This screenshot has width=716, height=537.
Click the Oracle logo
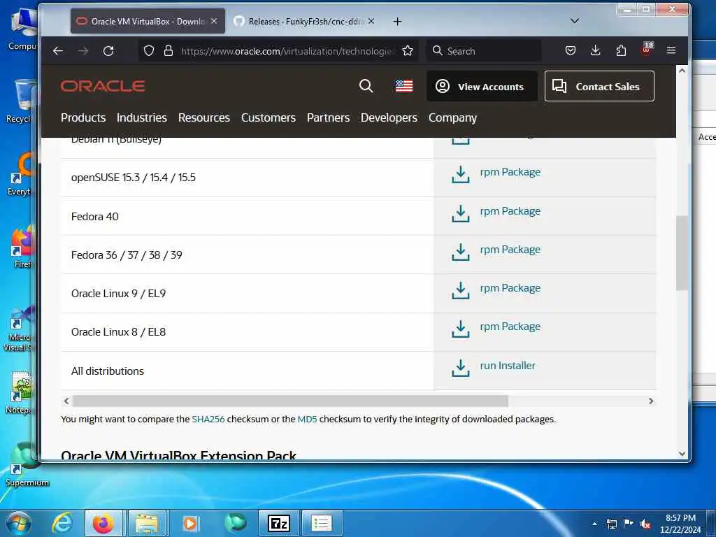click(x=103, y=86)
